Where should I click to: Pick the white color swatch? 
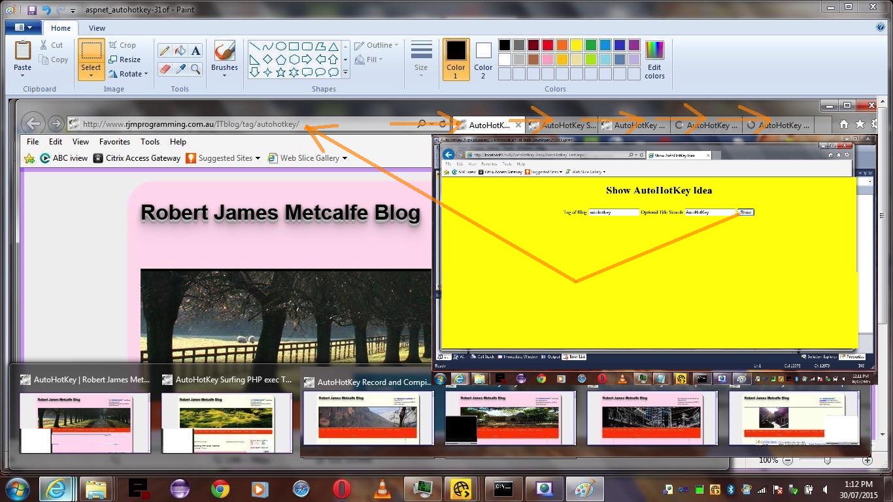coord(505,59)
